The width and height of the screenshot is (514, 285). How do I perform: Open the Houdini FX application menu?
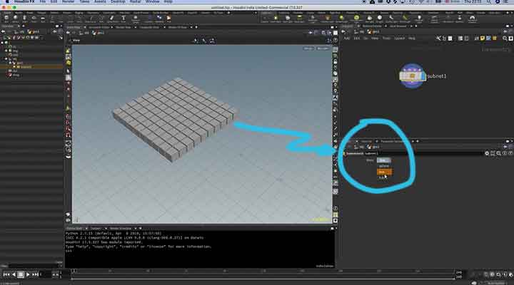point(24,1)
